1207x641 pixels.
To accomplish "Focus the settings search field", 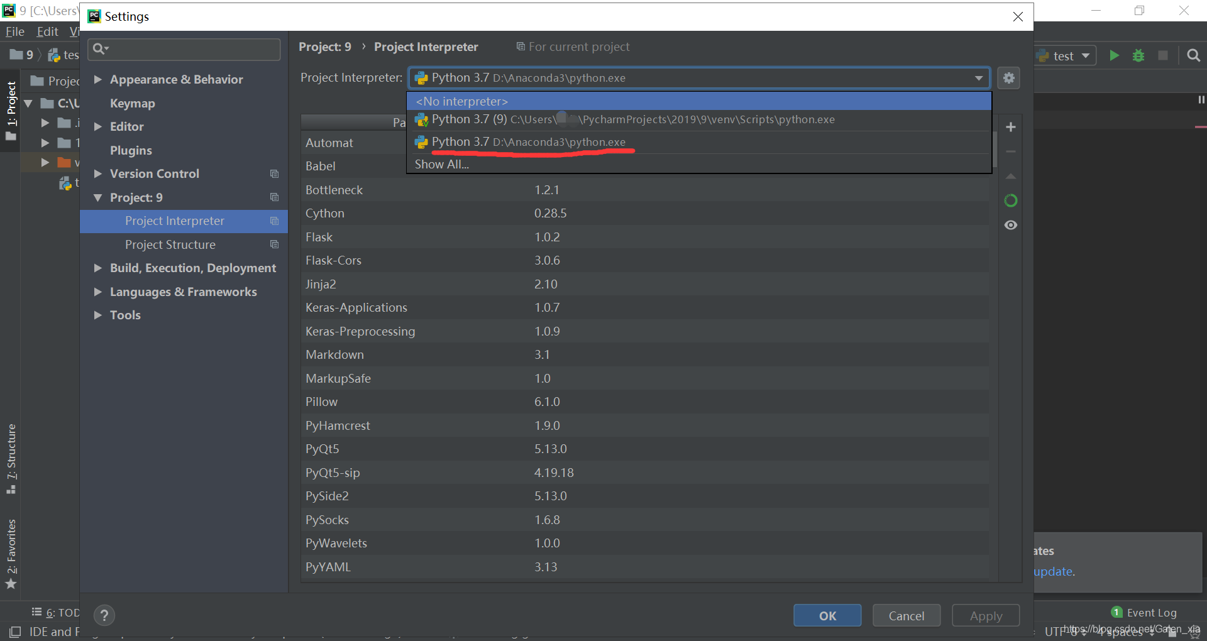I will click(184, 49).
